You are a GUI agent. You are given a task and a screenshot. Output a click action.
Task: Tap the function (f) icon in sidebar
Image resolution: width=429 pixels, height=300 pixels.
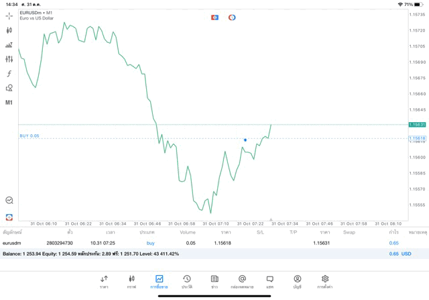point(9,74)
